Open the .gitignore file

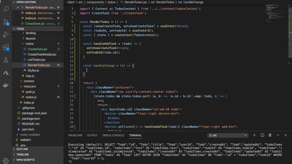28,108
